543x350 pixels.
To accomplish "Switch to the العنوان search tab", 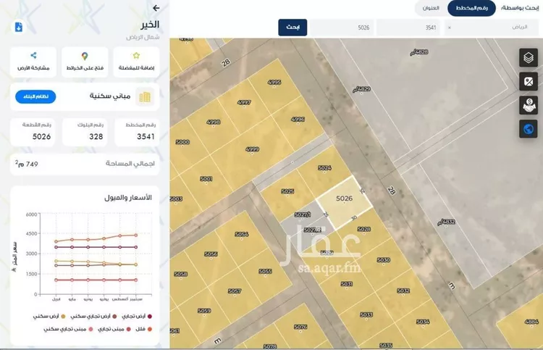I will point(430,8).
